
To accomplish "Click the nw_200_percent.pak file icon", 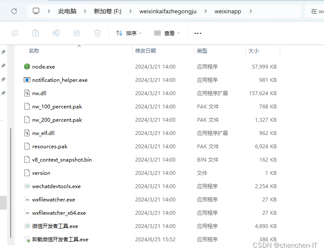I will click(27, 120).
